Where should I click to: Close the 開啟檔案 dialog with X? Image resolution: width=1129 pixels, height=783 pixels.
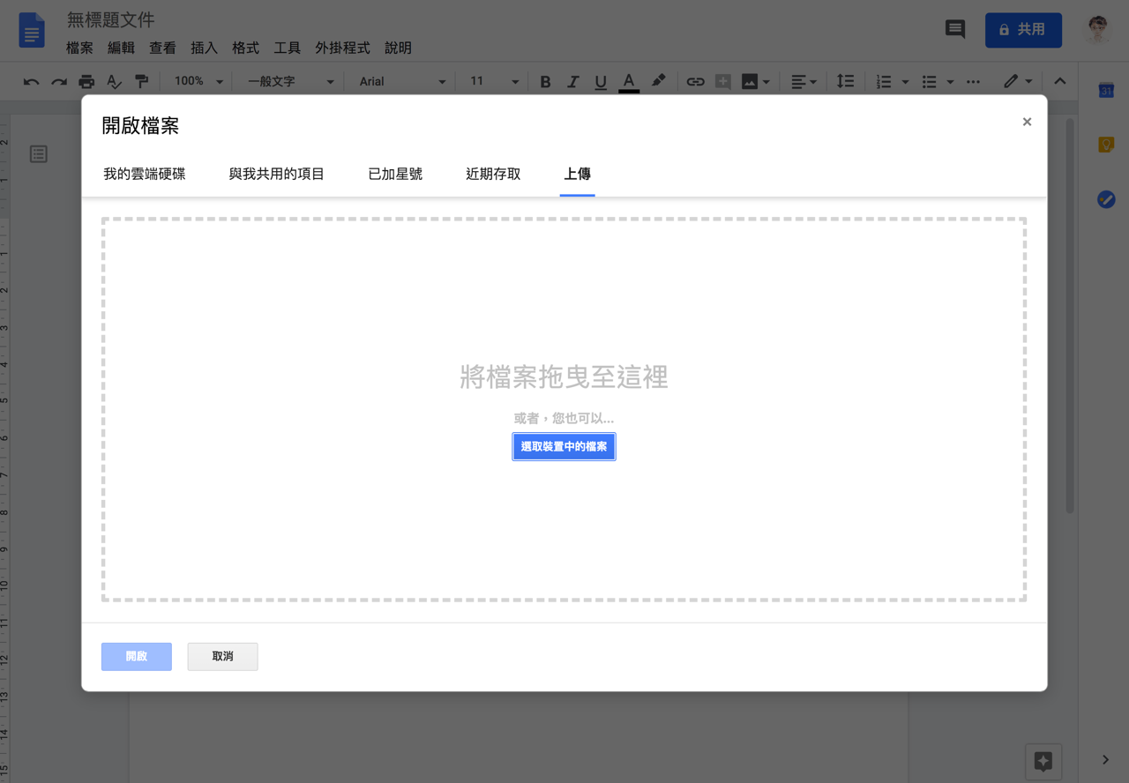[1027, 122]
